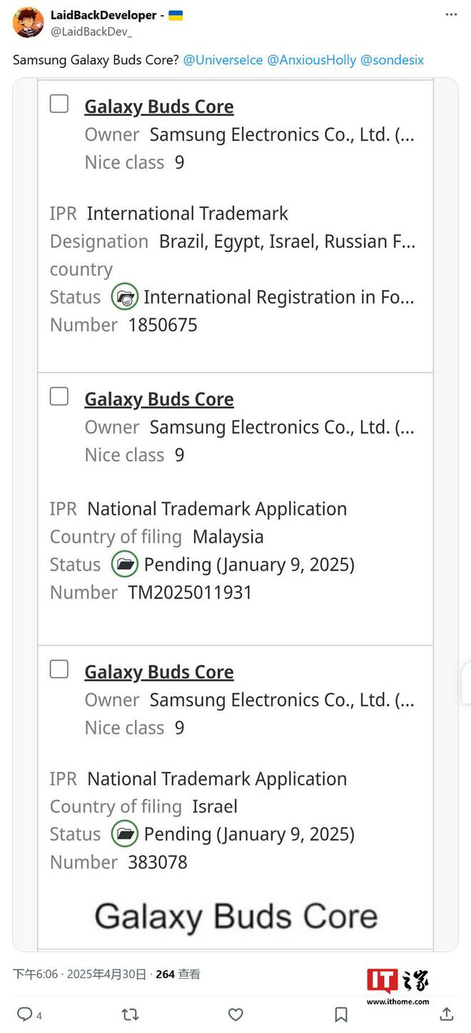Image resolution: width=471 pixels, height=1033 pixels.
Task: Open Galaxy Buds Core link for Israel filing
Action: click(159, 672)
